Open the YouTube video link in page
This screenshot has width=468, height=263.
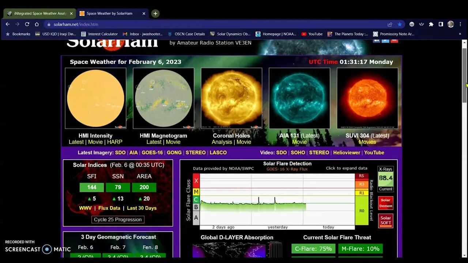coord(374,153)
